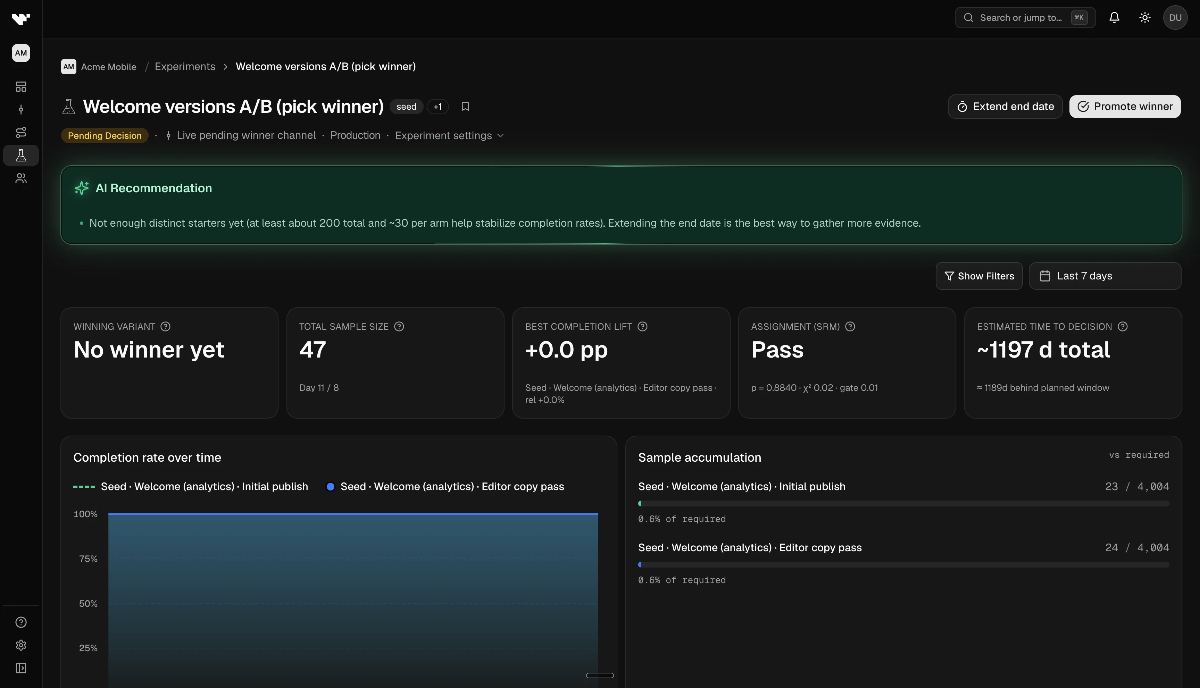
Task: Open the dashboard layout icon in sidebar
Action: pos(21,87)
